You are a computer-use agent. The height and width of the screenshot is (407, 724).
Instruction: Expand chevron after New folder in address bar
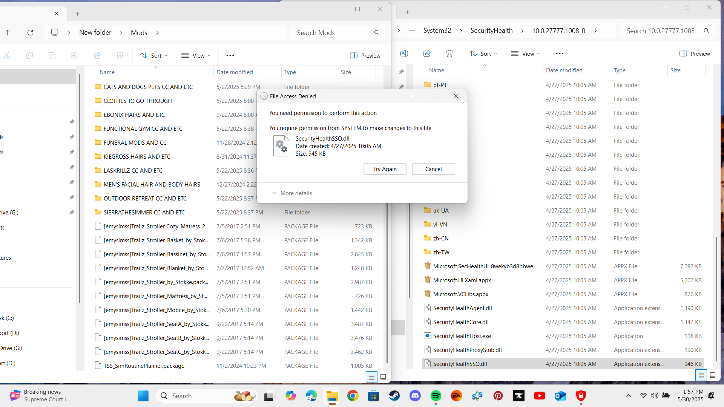coord(121,32)
